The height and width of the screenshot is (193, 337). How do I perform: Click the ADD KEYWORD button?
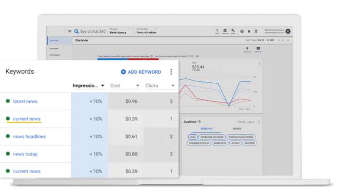click(x=141, y=72)
